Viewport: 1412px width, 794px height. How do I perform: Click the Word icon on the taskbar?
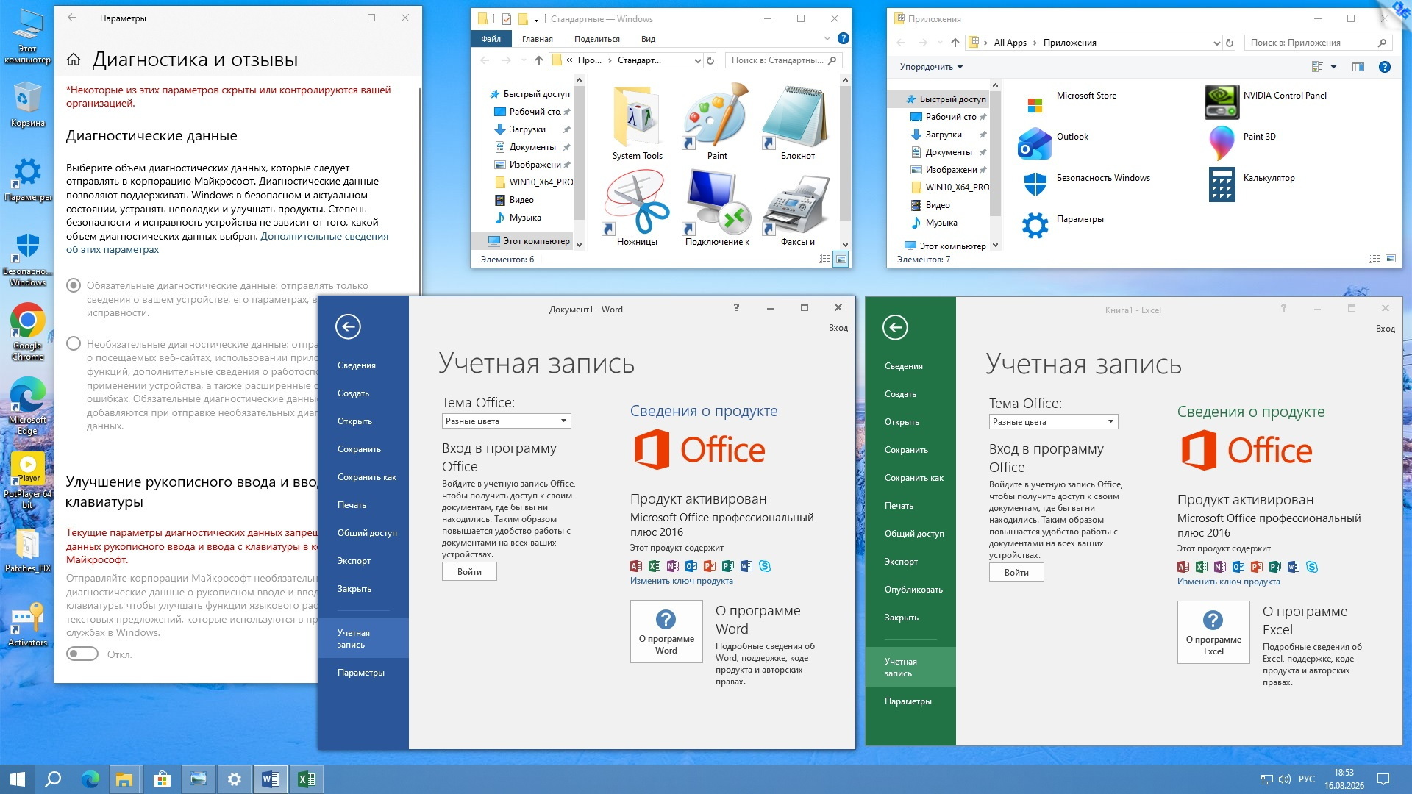point(270,779)
